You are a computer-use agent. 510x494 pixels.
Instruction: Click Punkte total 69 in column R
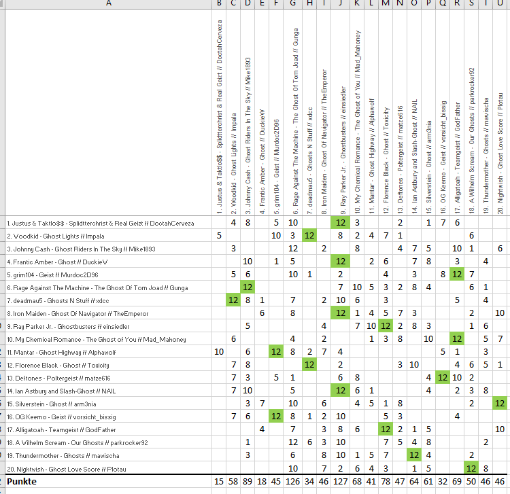tap(457, 481)
